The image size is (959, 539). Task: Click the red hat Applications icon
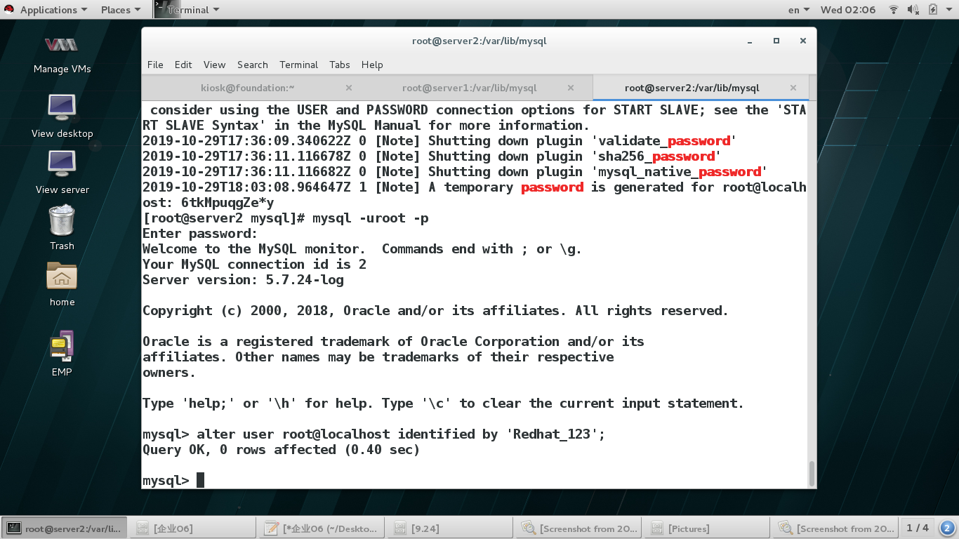10,10
